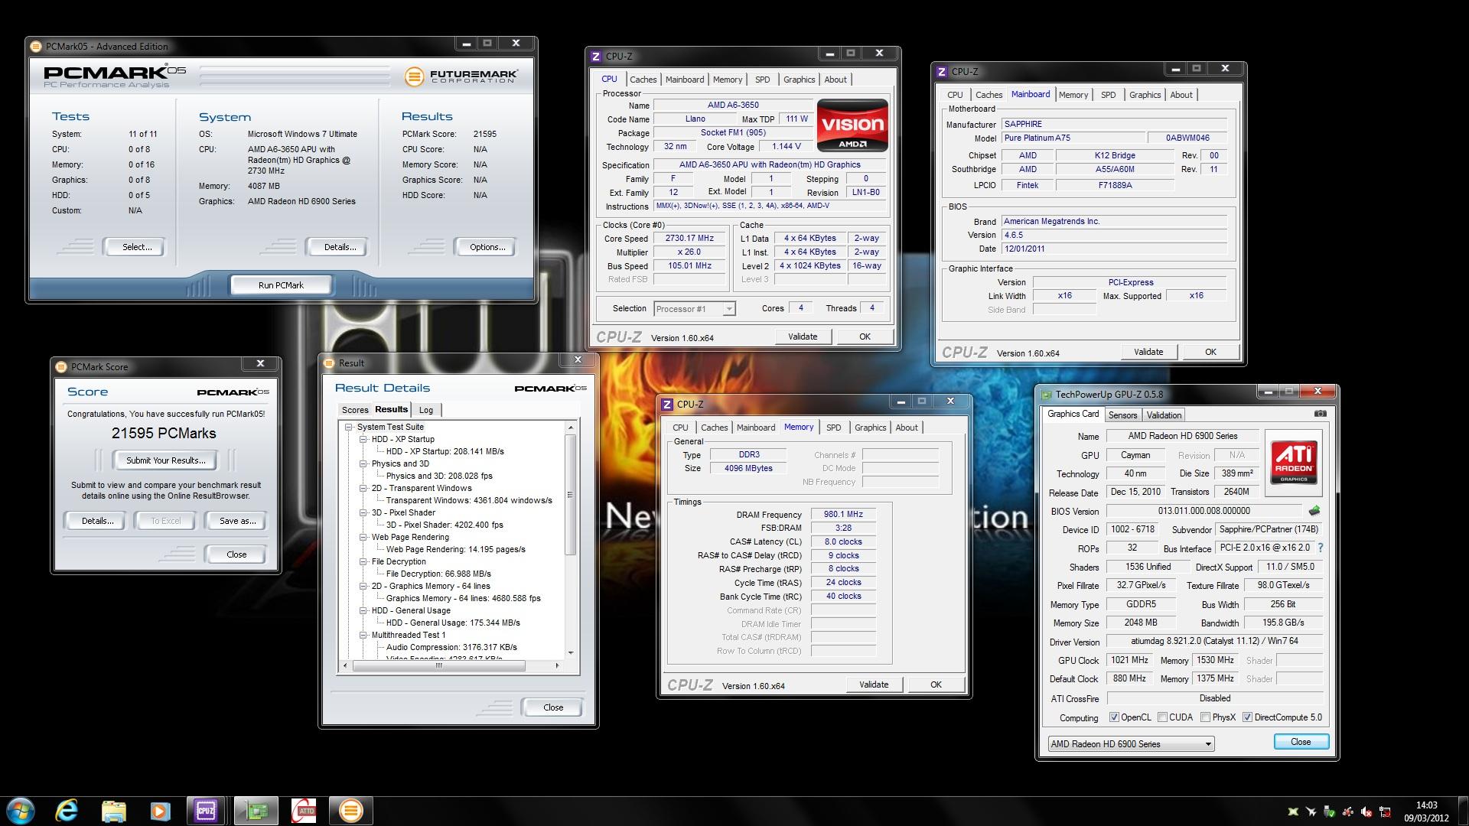Screen dimensions: 1469x826
Task: Click Close button in GPU-Z
Action: click(1301, 742)
